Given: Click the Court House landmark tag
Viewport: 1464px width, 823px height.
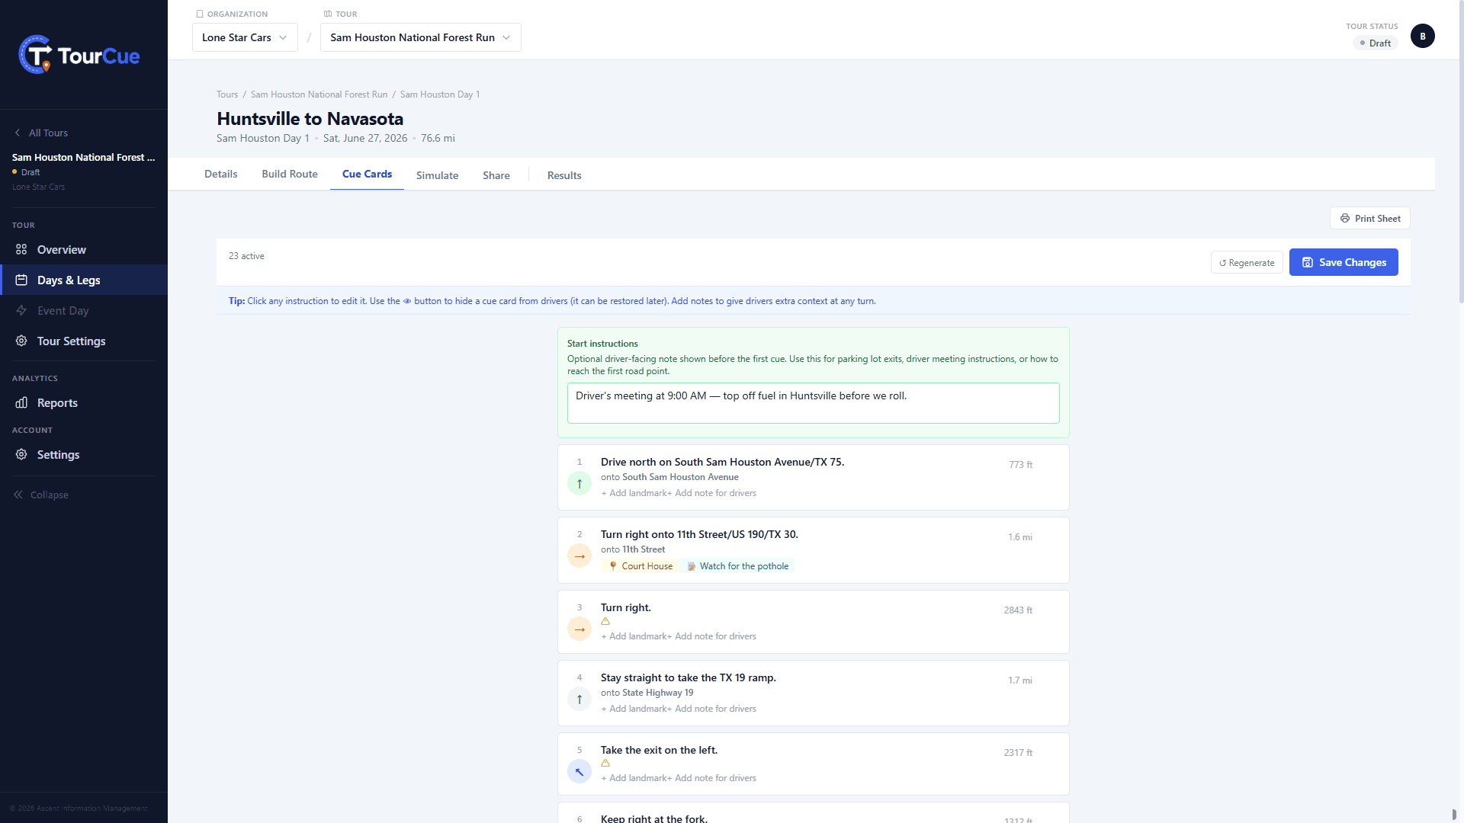Looking at the screenshot, I should [640, 566].
